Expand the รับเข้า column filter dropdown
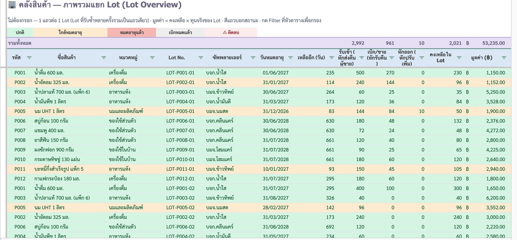Screen dimensions: 517x240 tap(362, 58)
